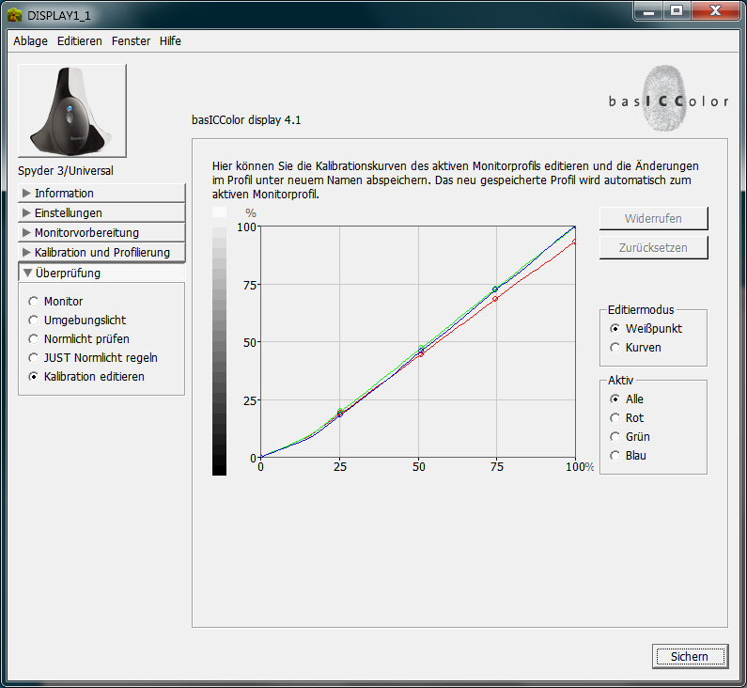Choose Kurven editing mode
Image resolution: width=747 pixels, height=688 pixels.
coord(615,347)
